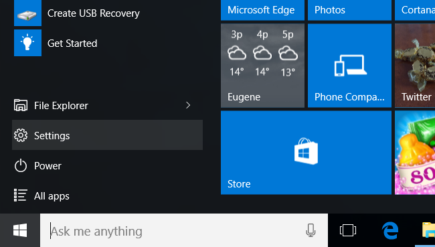
Task: Click the Power symbol icon
Action: pyautogui.click(x=21, y=166)
